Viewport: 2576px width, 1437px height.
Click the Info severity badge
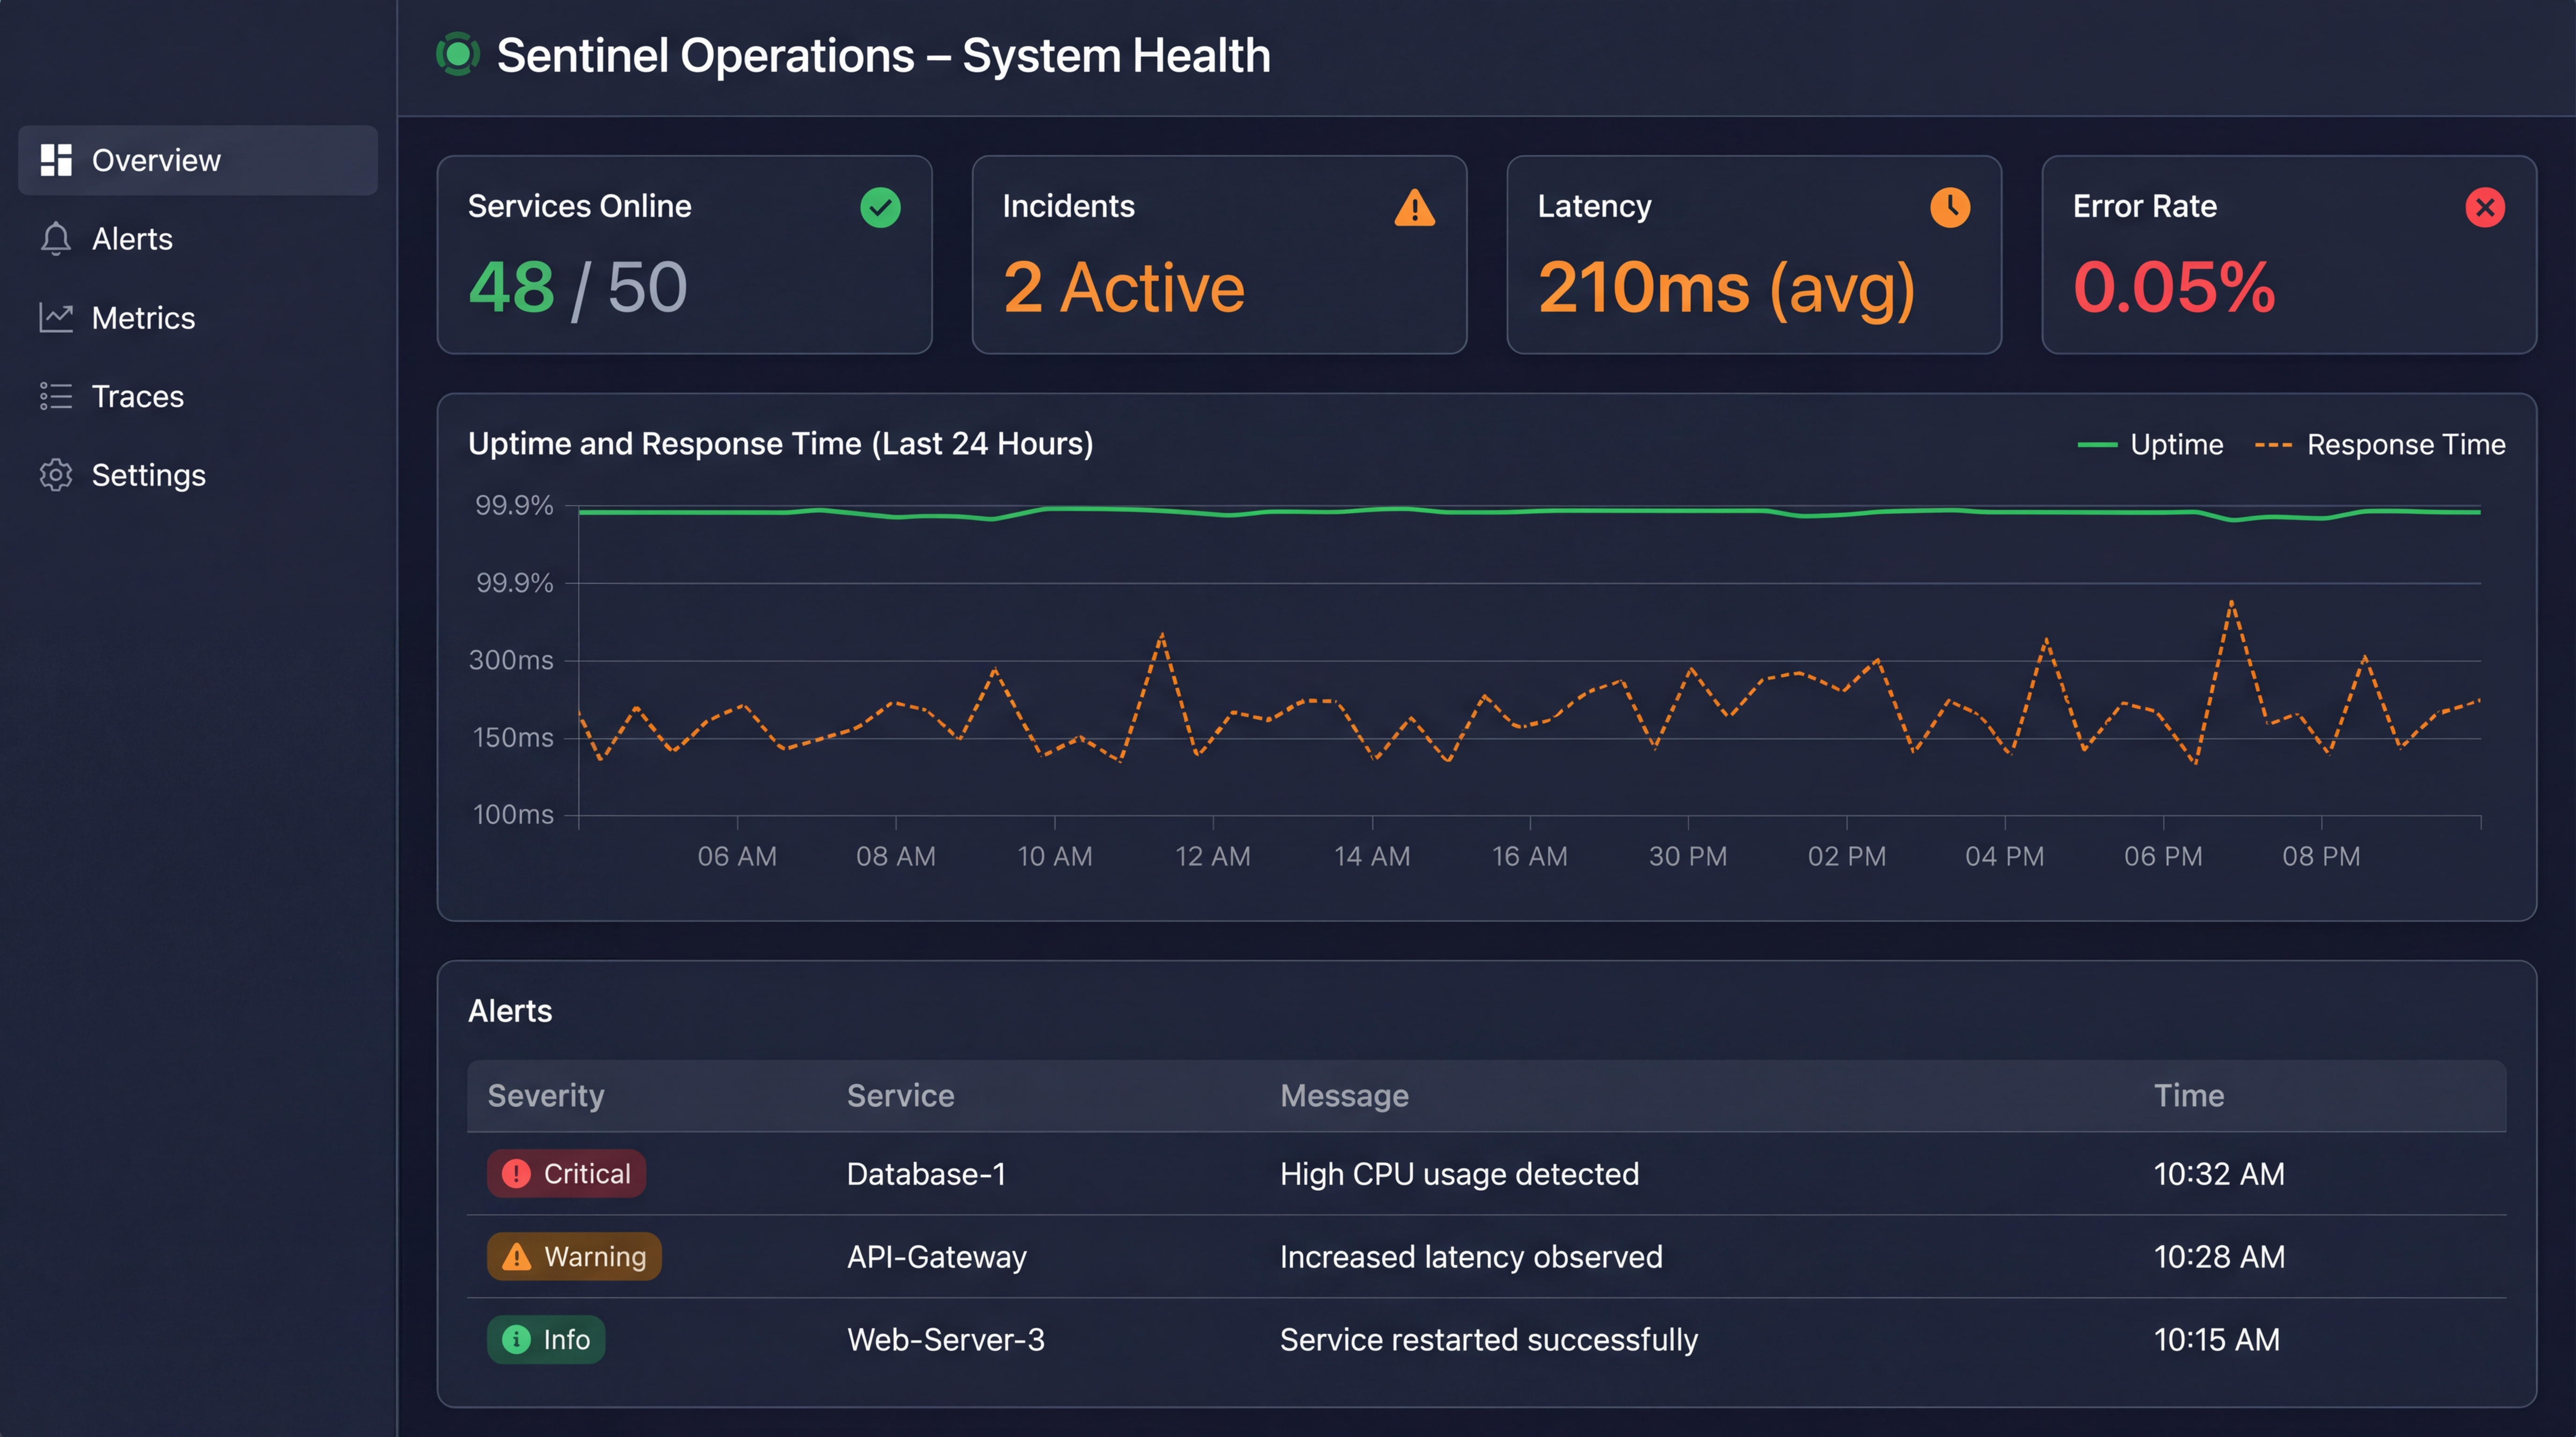[546, 1339]
